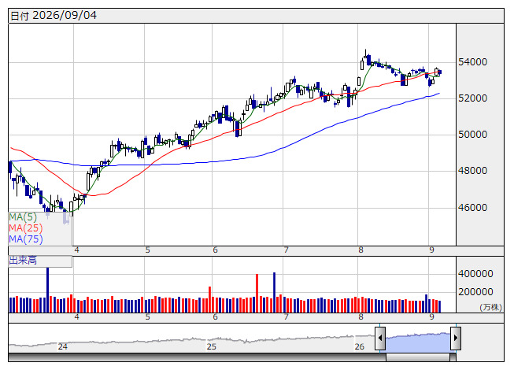Click the year 25 marker in overview strip
The height and width of the screenshot is (370, 514).
pyautogui.click(x=212, y=346)
